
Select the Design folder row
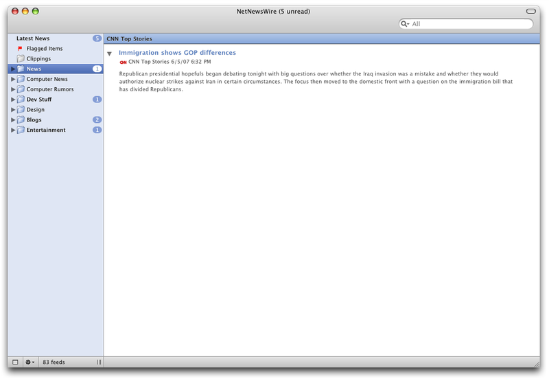(x=56, y=109)
